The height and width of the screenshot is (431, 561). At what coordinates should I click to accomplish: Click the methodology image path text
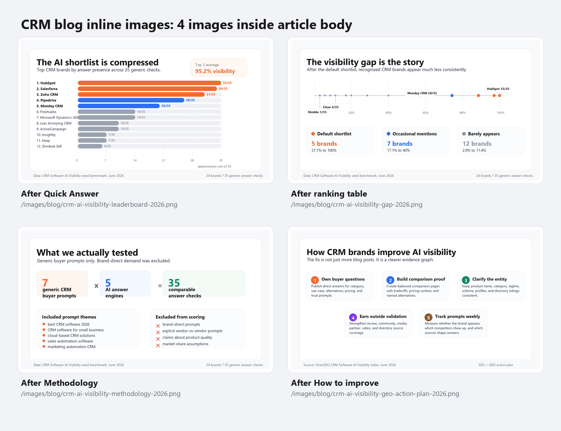pos(101,394)
